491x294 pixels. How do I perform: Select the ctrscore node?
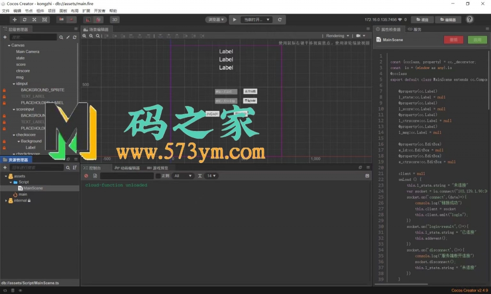(23, 71)
